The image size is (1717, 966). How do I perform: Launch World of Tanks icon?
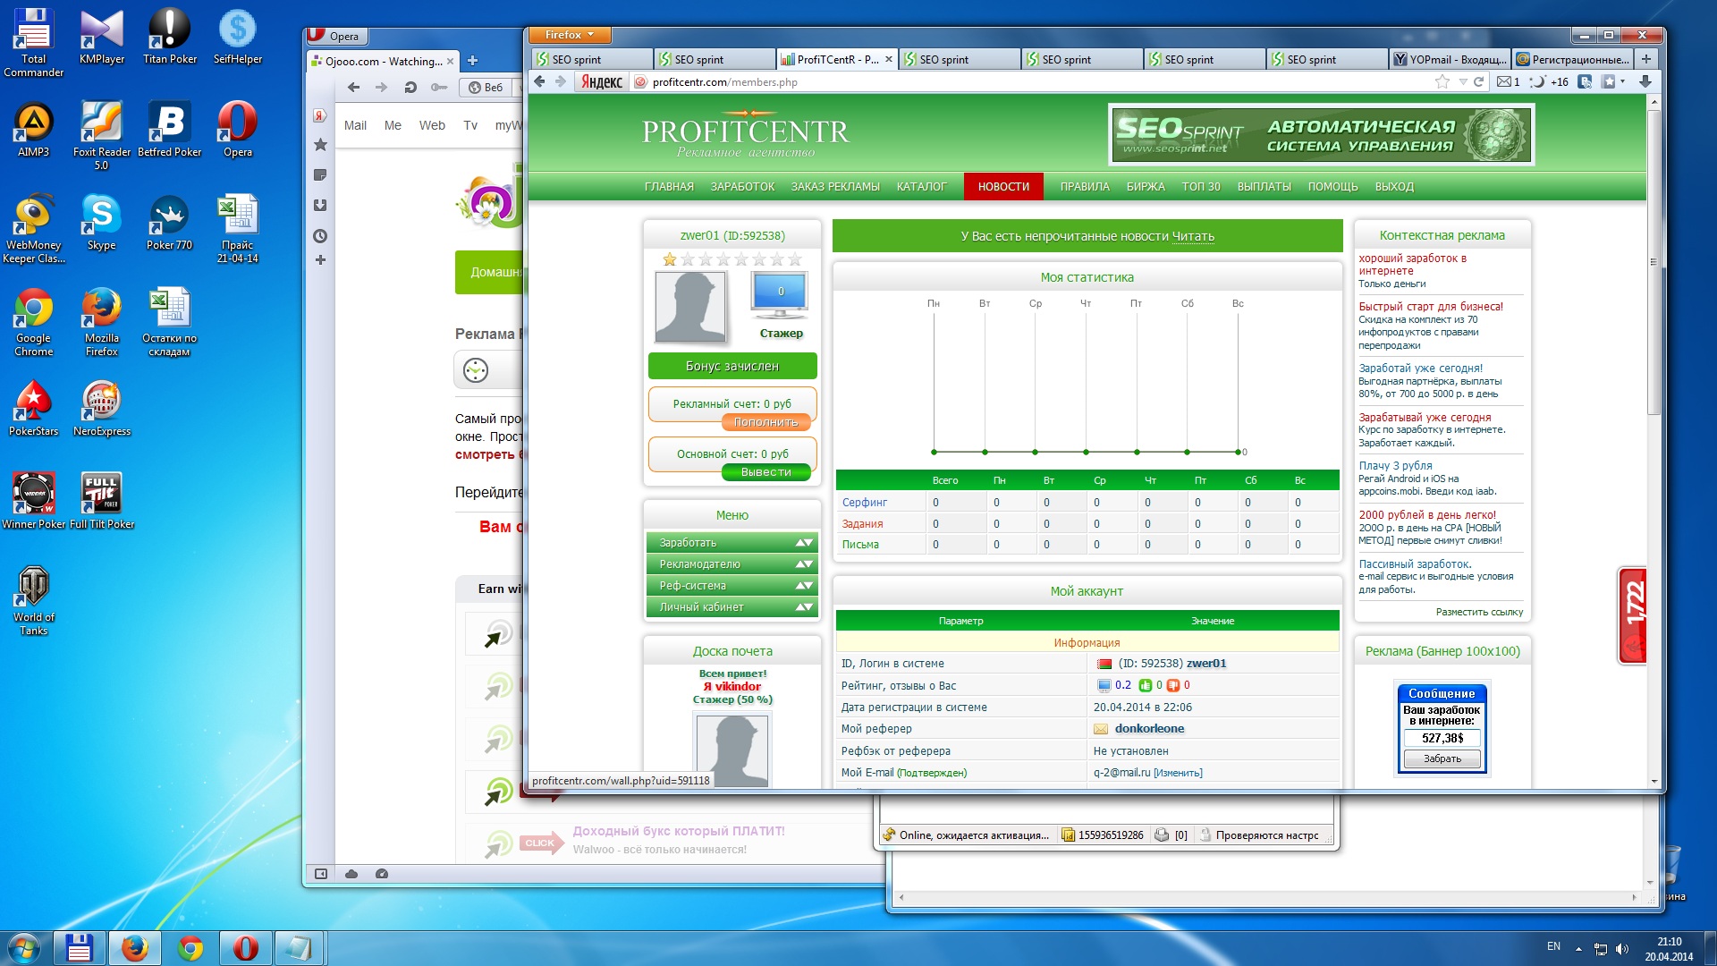click(x=33, y=600)
